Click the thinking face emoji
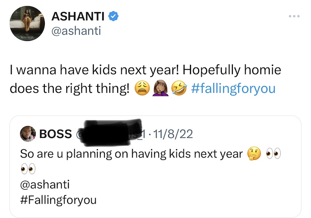The image size is (311, 218). 254,154
